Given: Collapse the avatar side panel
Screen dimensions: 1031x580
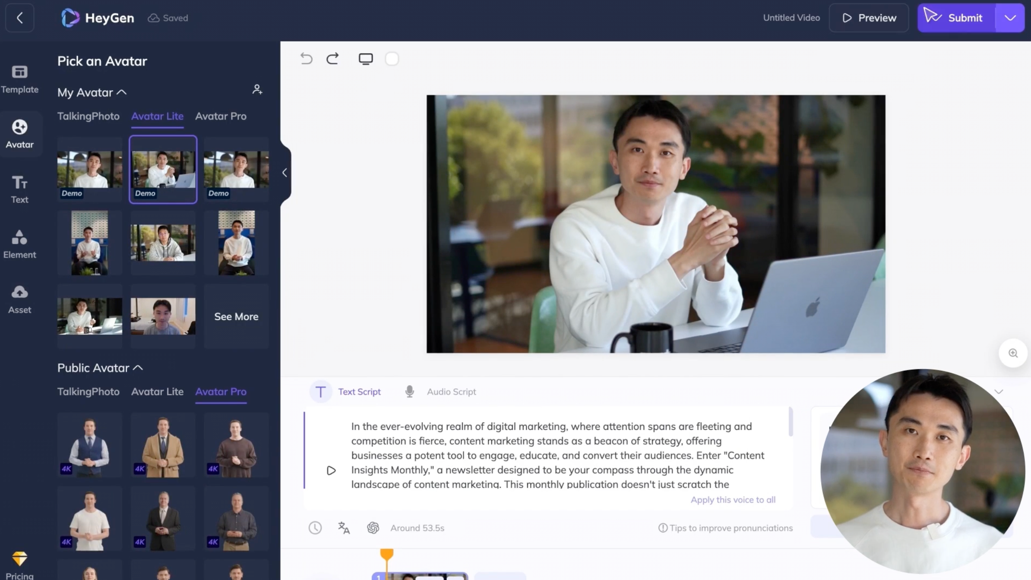Looking at the screenshot, I should click(285, 173).
